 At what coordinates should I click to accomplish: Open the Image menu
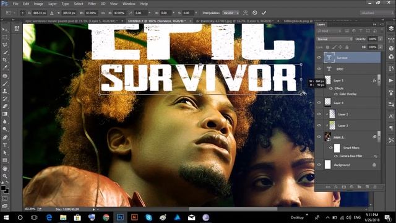click(38, 4)
